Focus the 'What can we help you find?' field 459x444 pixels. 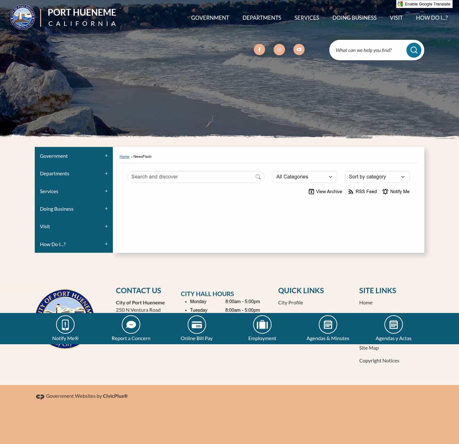(368, 50)
